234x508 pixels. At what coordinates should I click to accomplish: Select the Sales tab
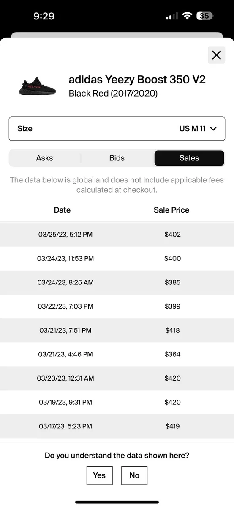[189, 158]
